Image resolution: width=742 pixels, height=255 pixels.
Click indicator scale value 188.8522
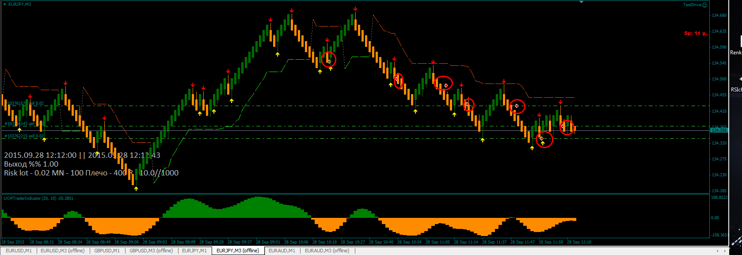pyautogui.click(x=719, y=198)
